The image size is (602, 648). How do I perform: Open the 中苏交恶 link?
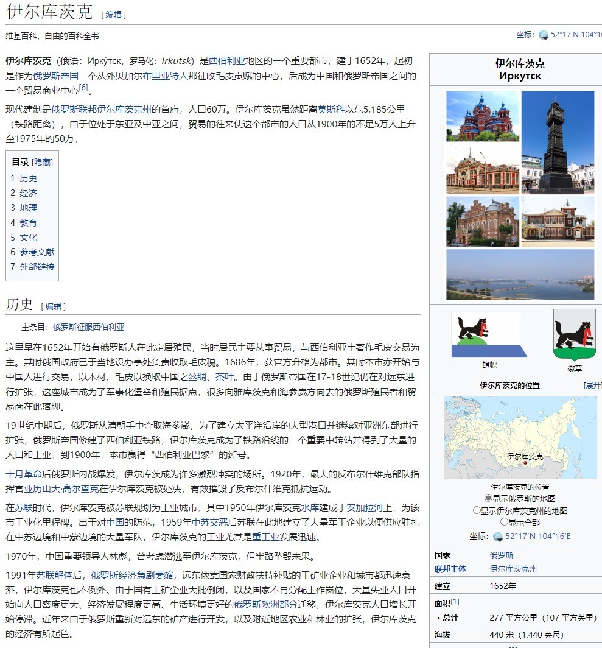pyautogui.click(x=209, y=523)
